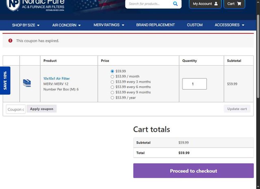Click the 'This coupon has expired.' message
260x189 pixels.
[x=38, y=41]
